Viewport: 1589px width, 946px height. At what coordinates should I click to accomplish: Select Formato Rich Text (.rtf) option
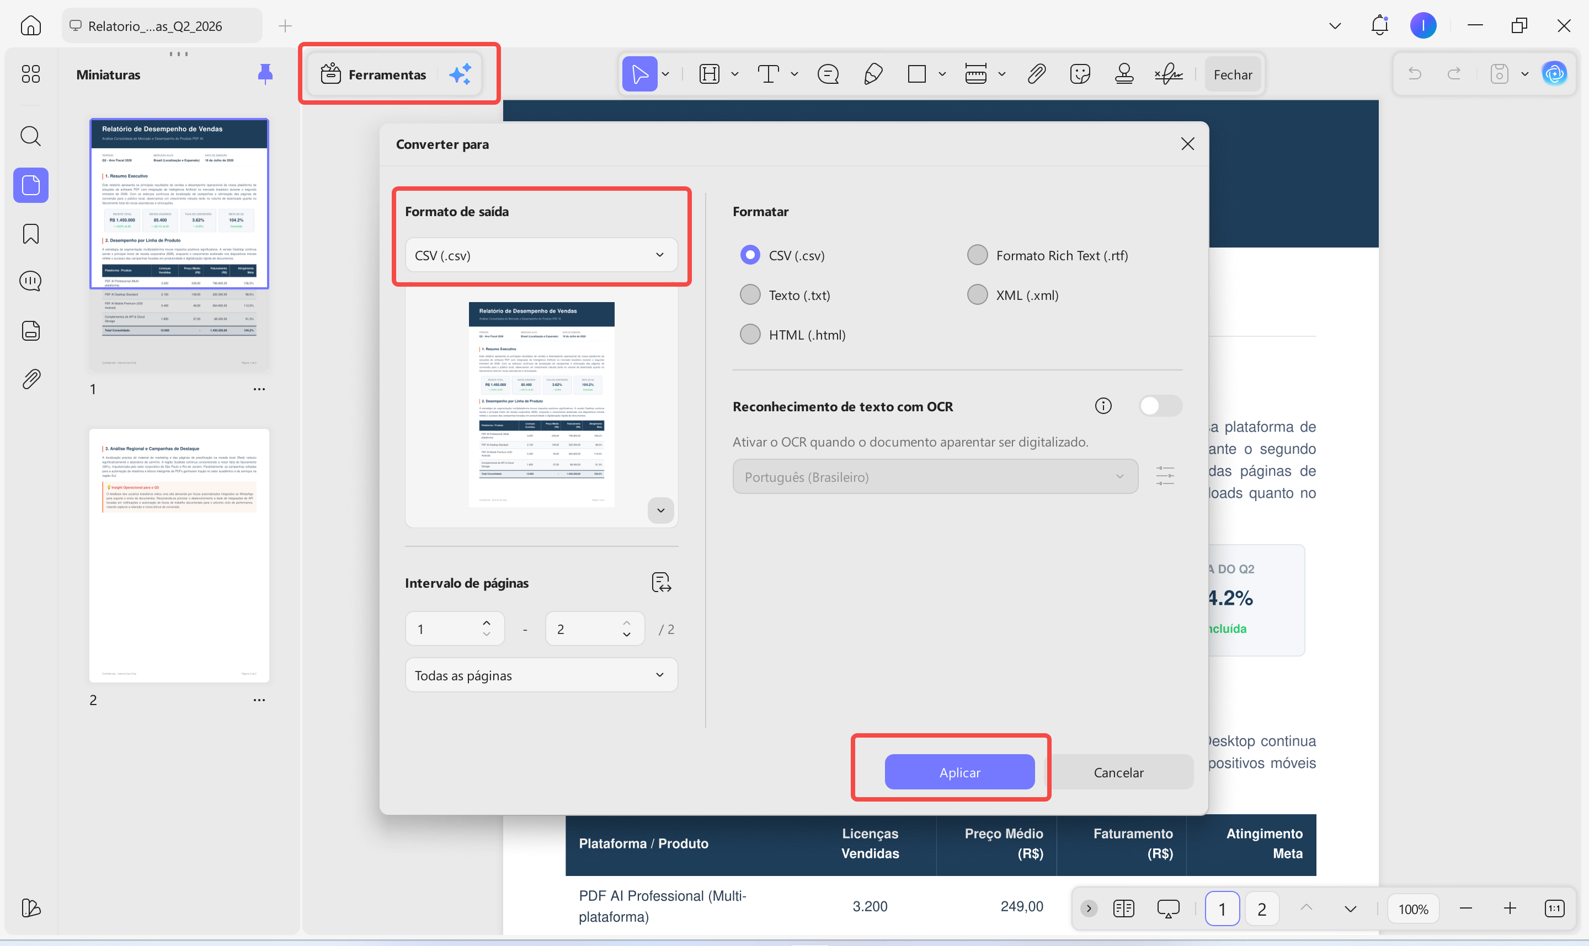(x=977, y=255)
